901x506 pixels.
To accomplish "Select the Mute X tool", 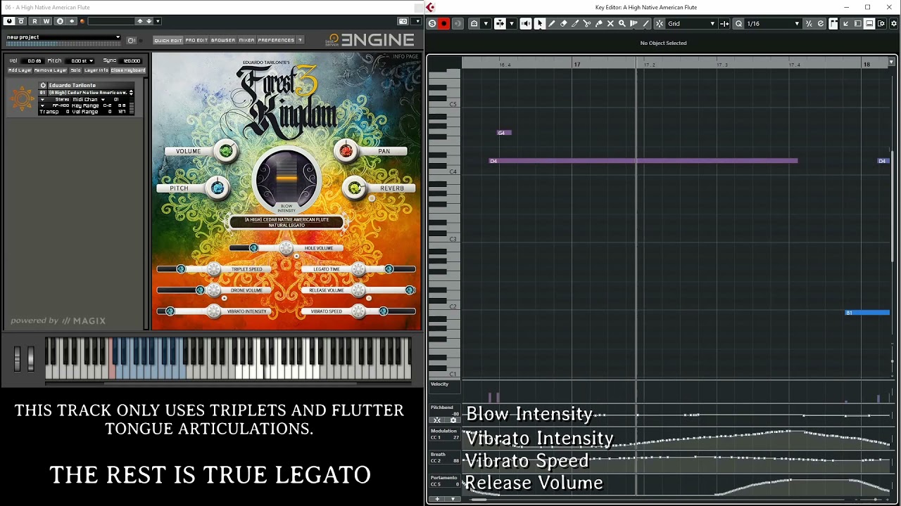I will tap(610, 24).
